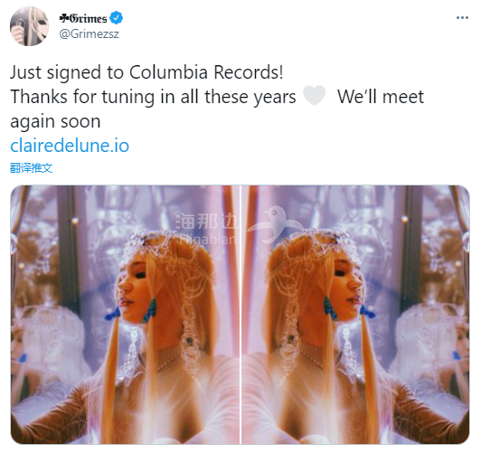This screenshot has height=455, width=481.
Task: Select the 'Just signed to Columbia Records!' line
Action: 146,72
